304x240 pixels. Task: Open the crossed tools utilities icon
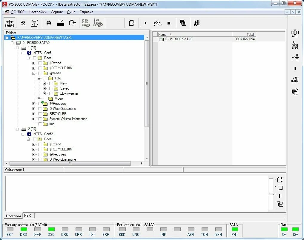click(23, 23)
